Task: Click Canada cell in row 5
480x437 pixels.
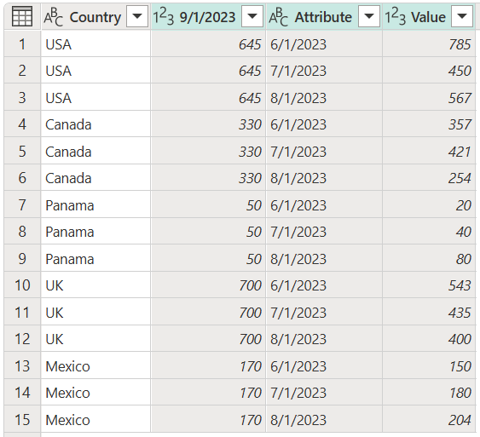Action: tap(95, 152)
